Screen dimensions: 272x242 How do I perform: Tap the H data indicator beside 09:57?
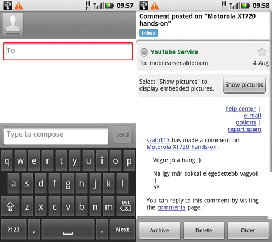point(88,5)
